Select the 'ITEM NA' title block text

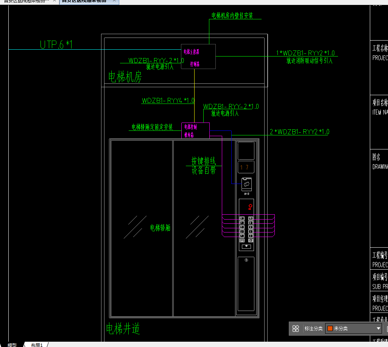coord(380,112)
